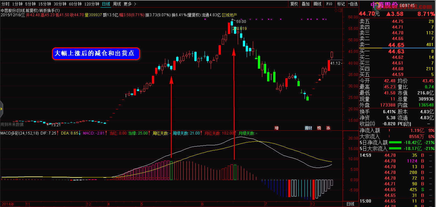The image size is (436, 207).
Task: Switch to the 分时 time-sharing tab
Action: coord(5,4)
